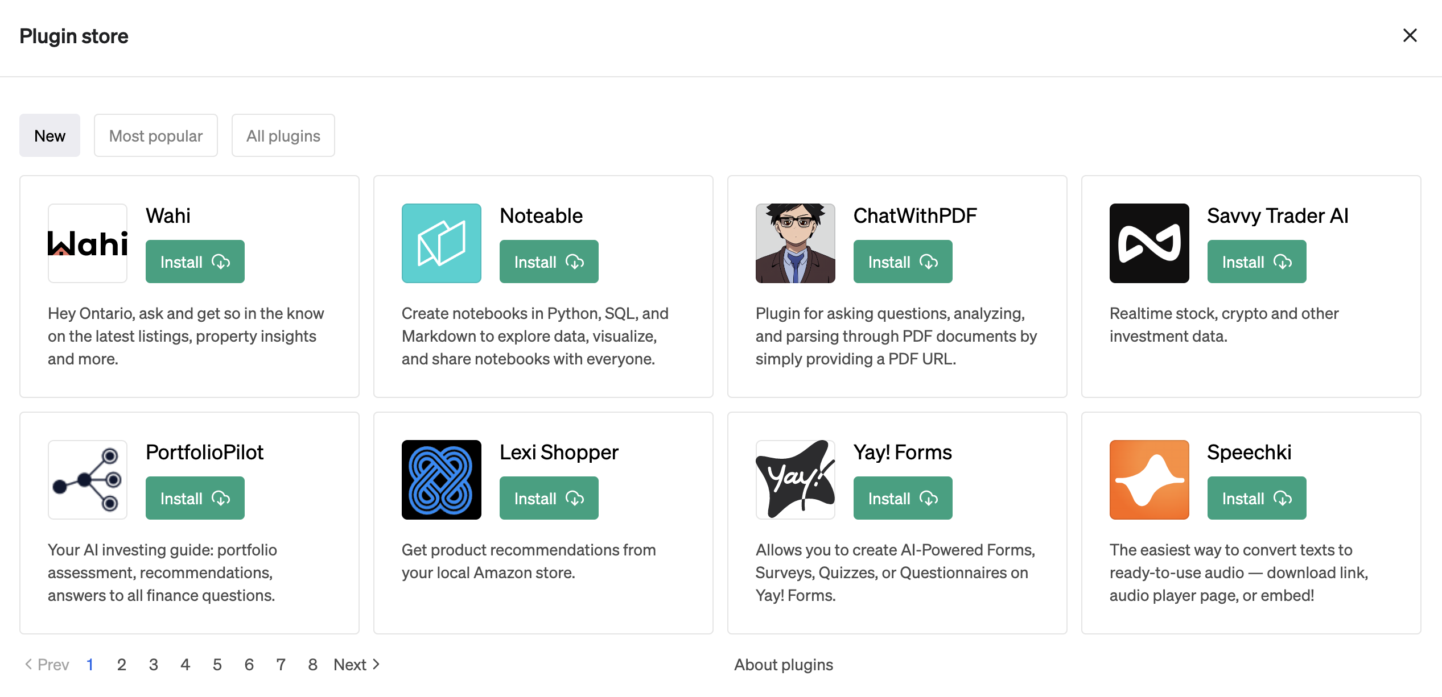The height and width of the screenshot is (697, 1442).
Task: Select the New plugins tab
Action: pyautogui.click(x=50, y=136)
